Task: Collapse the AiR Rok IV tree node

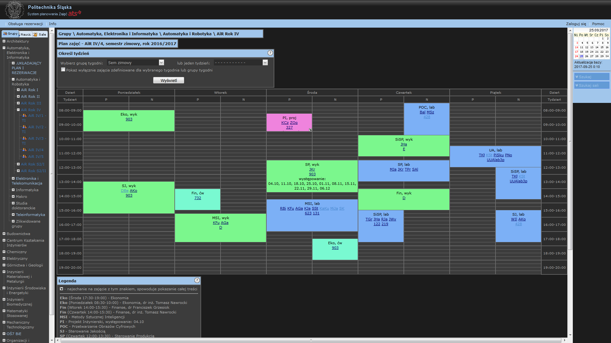Action: click(x=18, y=110)
